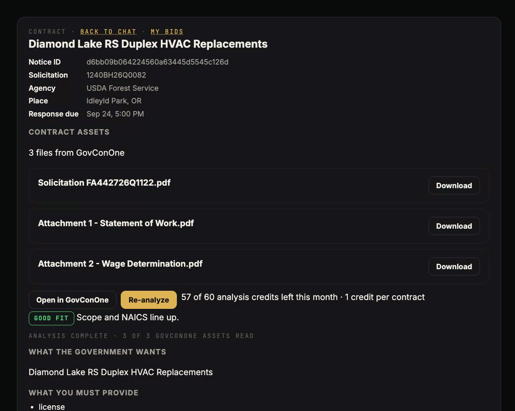The width and height of the screenshot is (515, 411).
Task: Click WHAT YOU MUST PROVIDE heading
Action: tap(84, 393)
